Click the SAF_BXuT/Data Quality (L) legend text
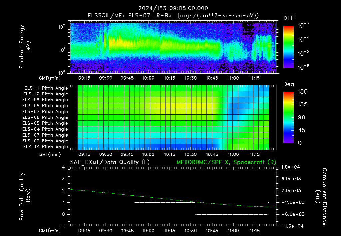This screenshot has width=341, height=236. [110, 162]
